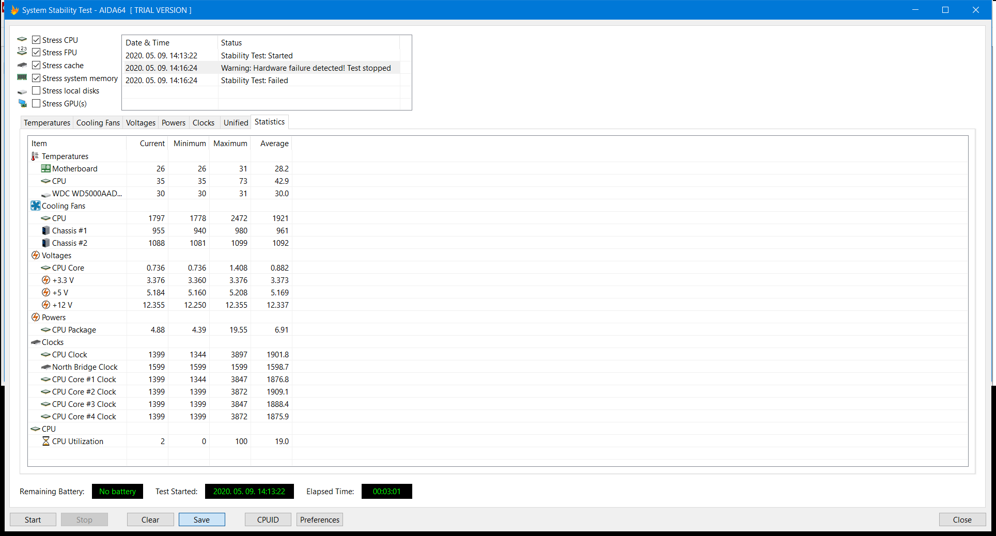996x536 pixels.
Task: Enable the Stress local disks checkbox
Action: (36, 90)
